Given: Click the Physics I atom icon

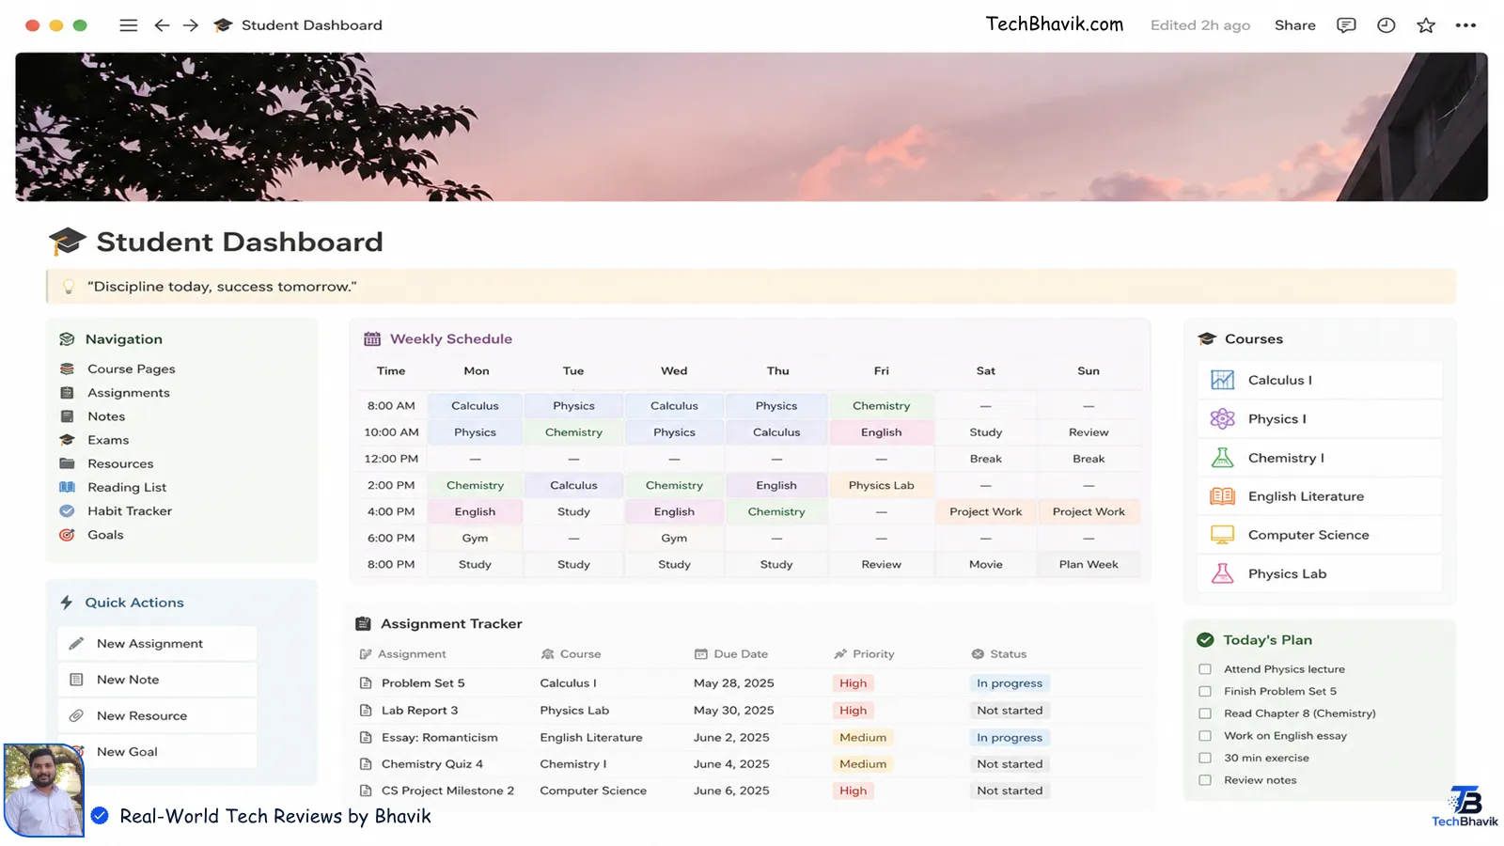Looking at the screenshot, I should point(1222,418).
